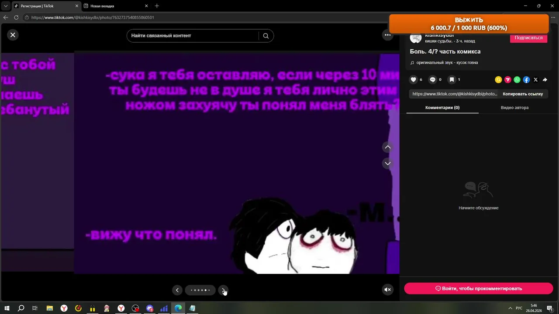Click the 'Найти связанный контент' search field
559x314 pixels.
coord(193,36)
